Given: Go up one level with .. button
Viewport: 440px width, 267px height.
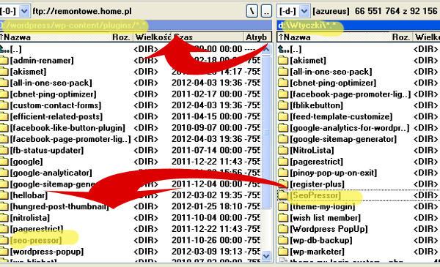Looking at the screenshot, I should coord(267,11).
